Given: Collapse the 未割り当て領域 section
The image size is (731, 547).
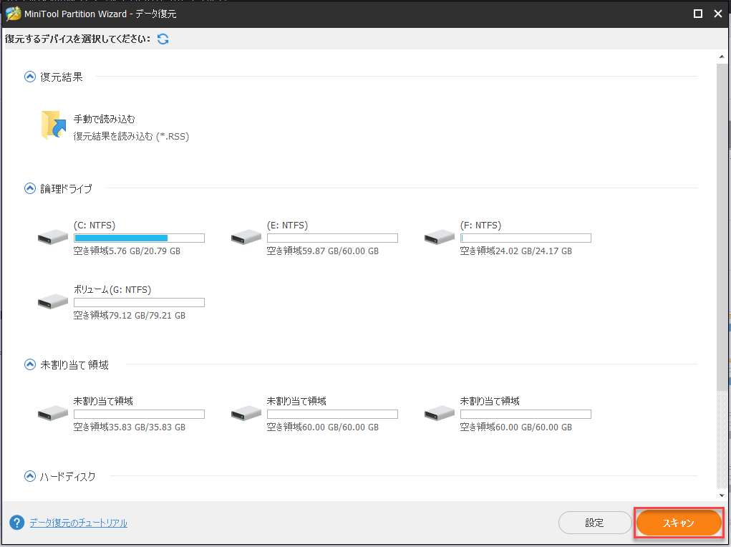Looking at the screenshot, I should click(x=29, y=364).
